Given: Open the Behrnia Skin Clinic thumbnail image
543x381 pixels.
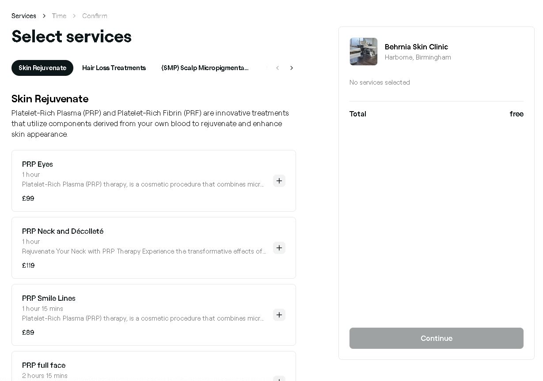Looking at the screenshot, I should [x=364, y=52].
